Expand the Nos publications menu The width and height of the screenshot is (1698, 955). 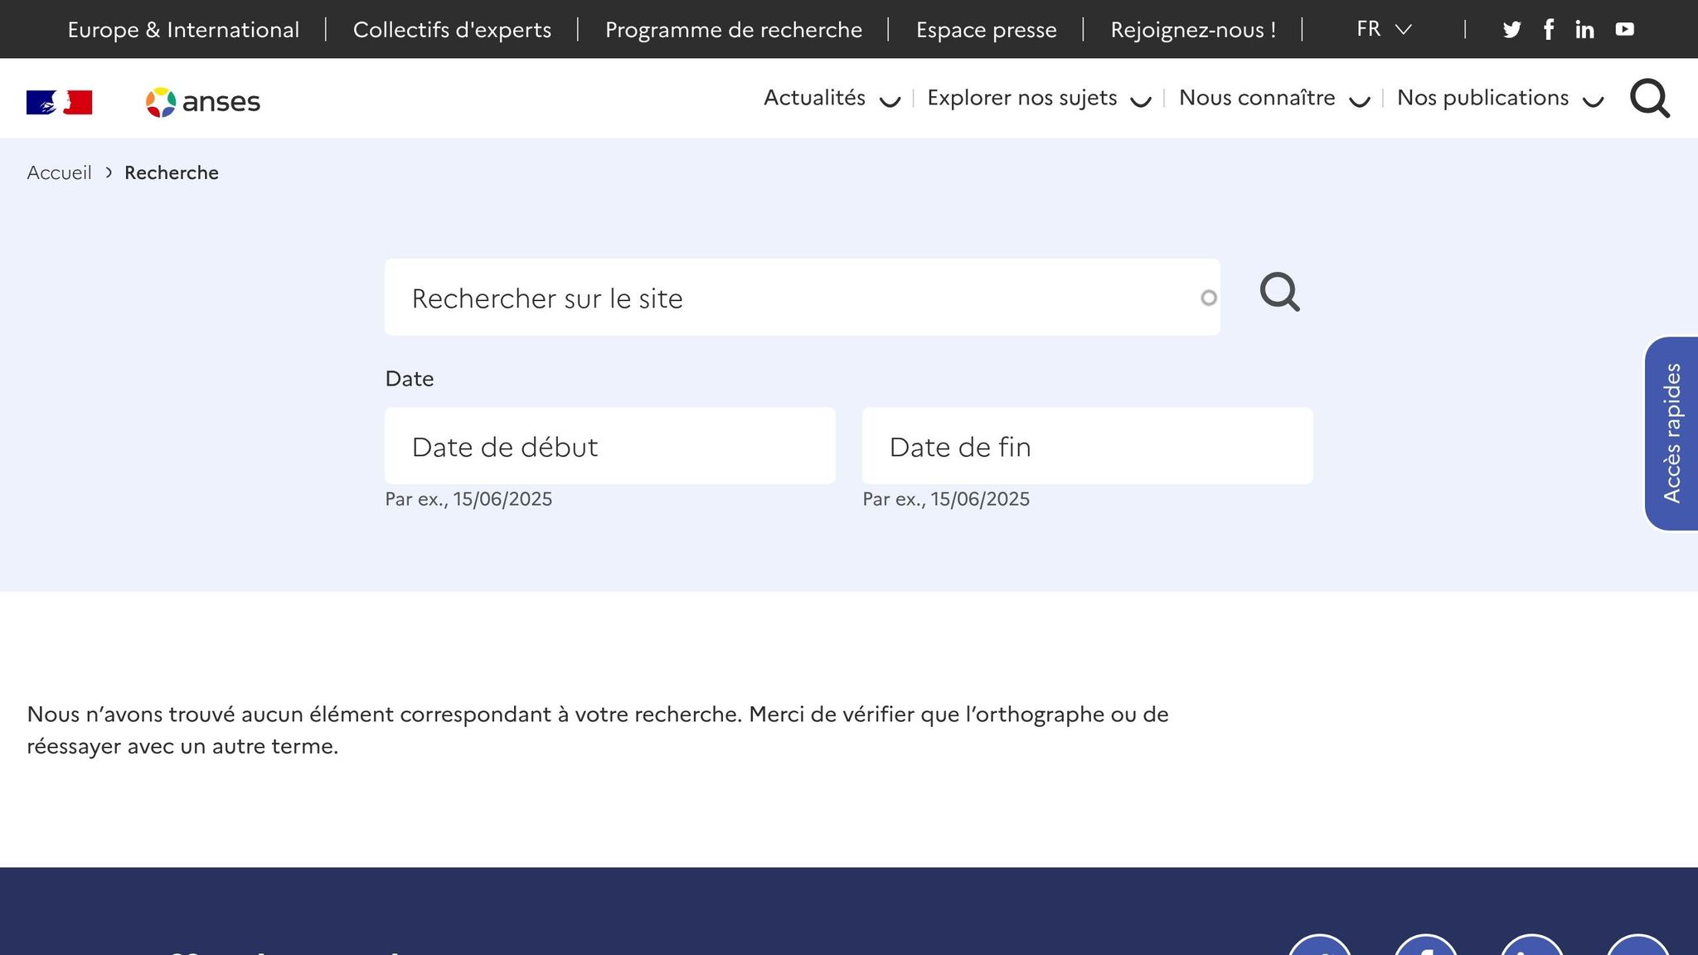1501,98
